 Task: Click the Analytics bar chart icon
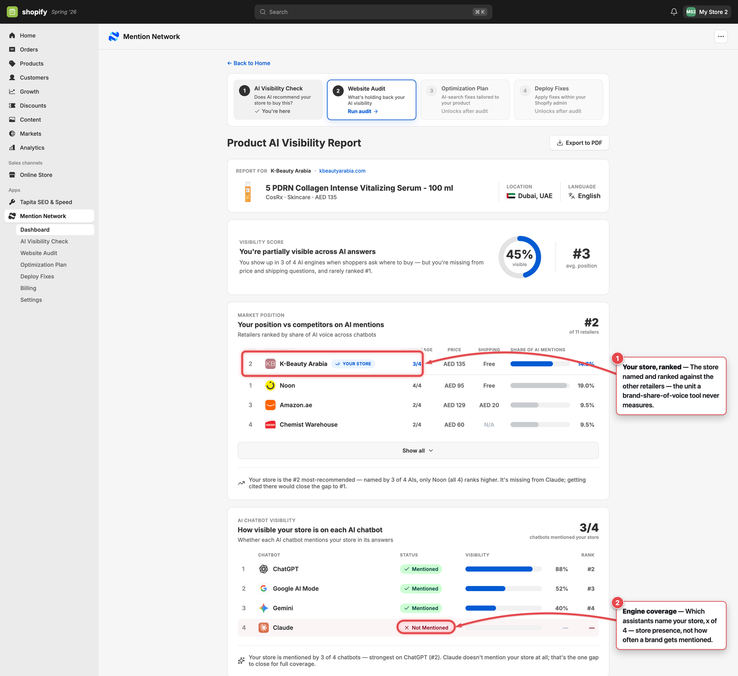[12, 148]
